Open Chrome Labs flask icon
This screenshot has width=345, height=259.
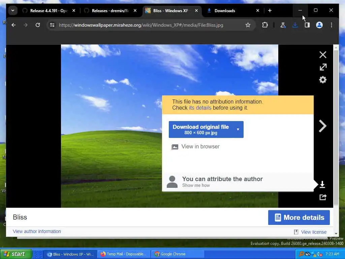pos(283,25)
